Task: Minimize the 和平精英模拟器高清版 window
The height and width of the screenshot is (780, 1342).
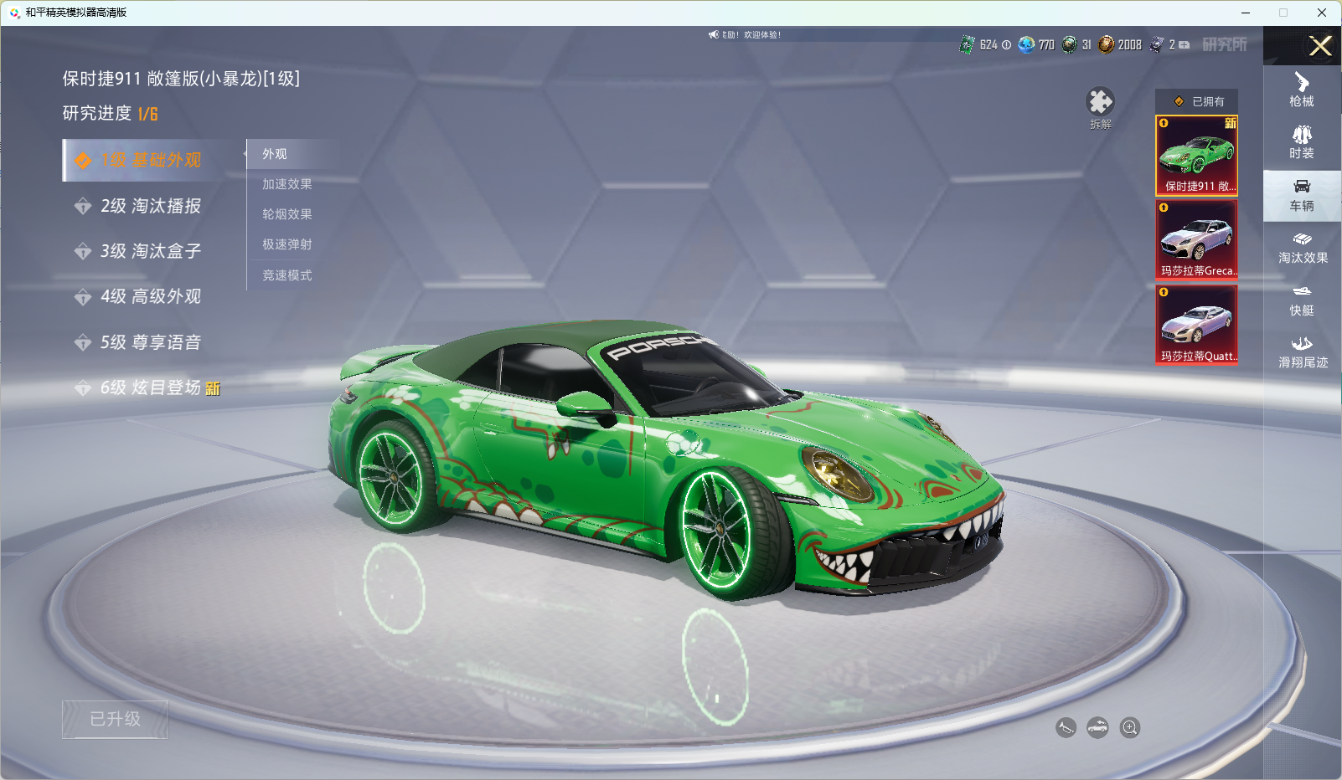Action: pyautogui.click(x=1246, y=13)
